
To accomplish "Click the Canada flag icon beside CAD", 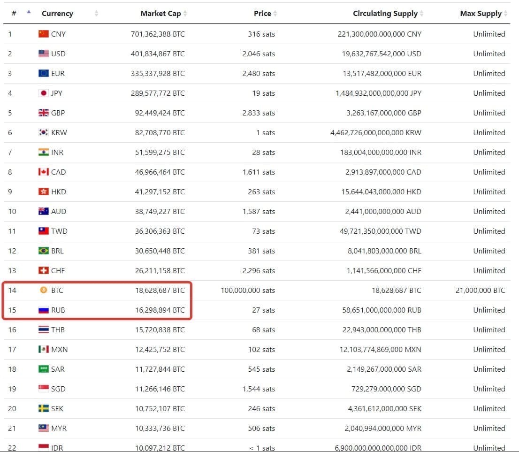I will click(x=43, y=172).
